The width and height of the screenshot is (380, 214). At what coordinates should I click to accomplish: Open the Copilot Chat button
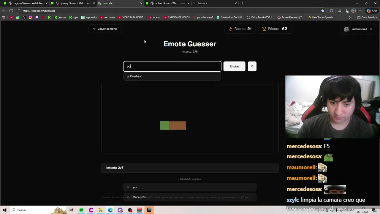[372, 11]
